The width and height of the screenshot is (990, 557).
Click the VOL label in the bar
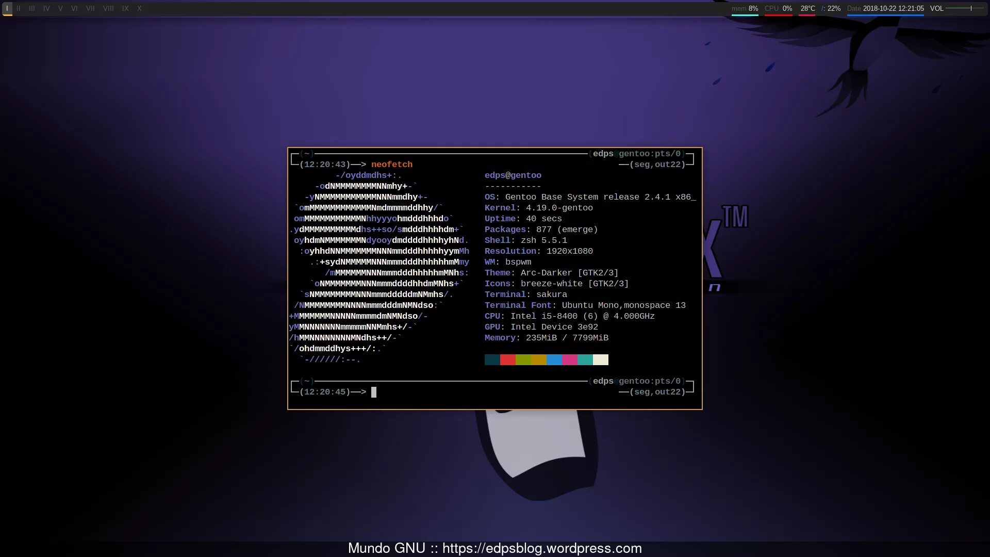point(936,9)
